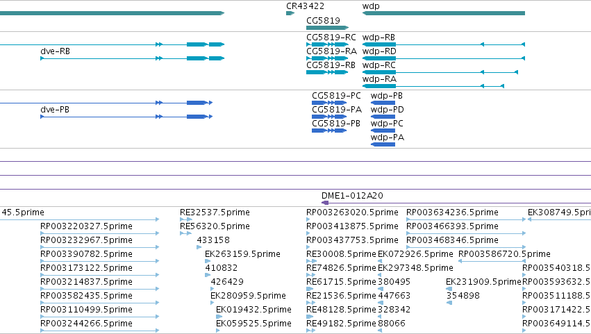Click RP003413875.5prime label
This screenshot has width=591, height=334.
click(x=352, y=226)
